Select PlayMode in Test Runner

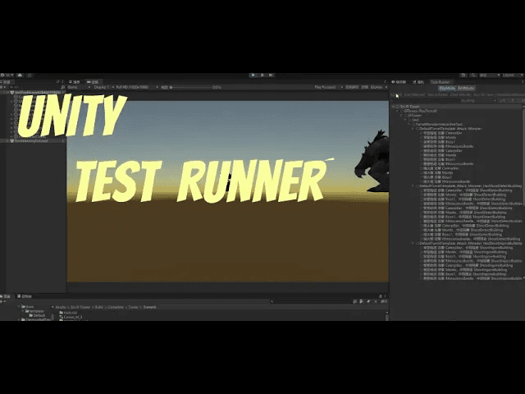pos(447,88)
